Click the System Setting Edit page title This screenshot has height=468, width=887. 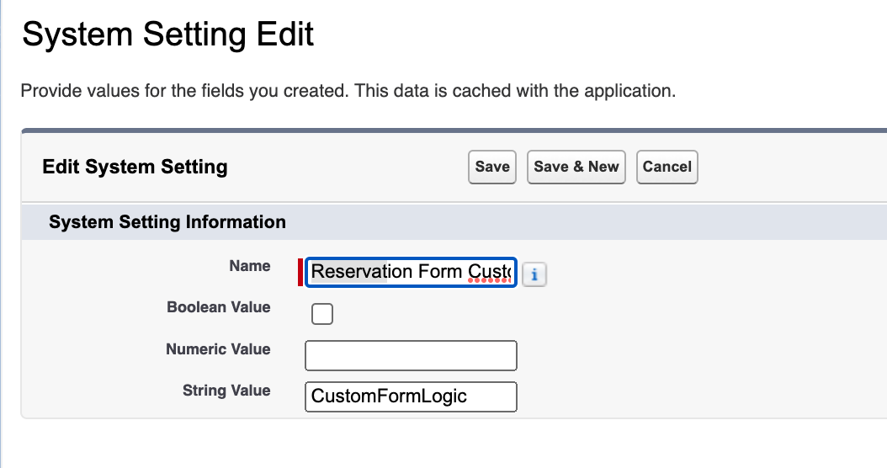pos(167,35)
